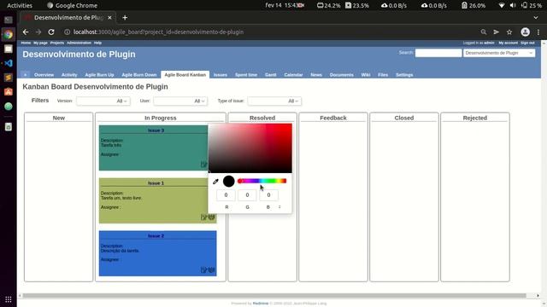Open the Administration link

[79, 43]
